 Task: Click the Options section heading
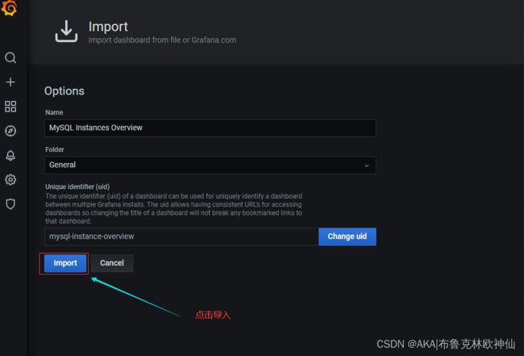point(64,91)
